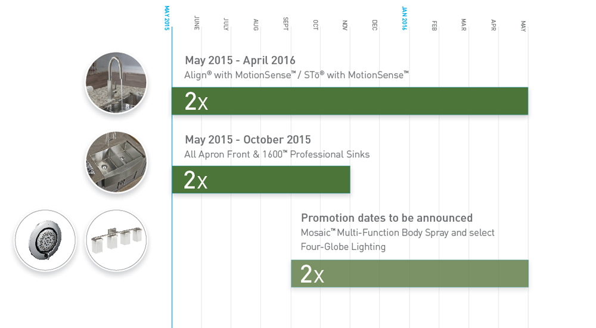The width and height of the screenshot is (596, 328).
Task: Select the JUNE month label
Action: tap(197, 23)
